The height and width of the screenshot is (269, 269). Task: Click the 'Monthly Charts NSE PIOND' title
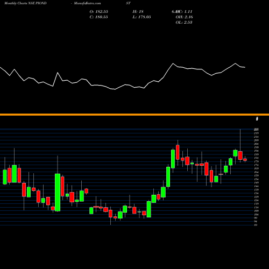(25, 3)
